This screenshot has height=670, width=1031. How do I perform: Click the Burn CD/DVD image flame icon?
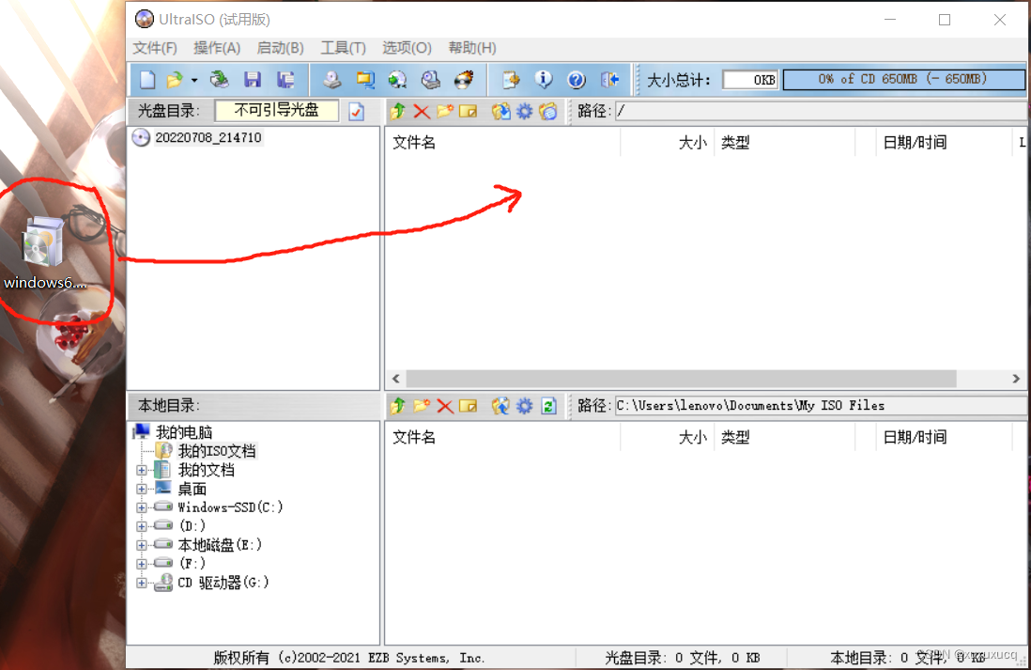point(464,80)
